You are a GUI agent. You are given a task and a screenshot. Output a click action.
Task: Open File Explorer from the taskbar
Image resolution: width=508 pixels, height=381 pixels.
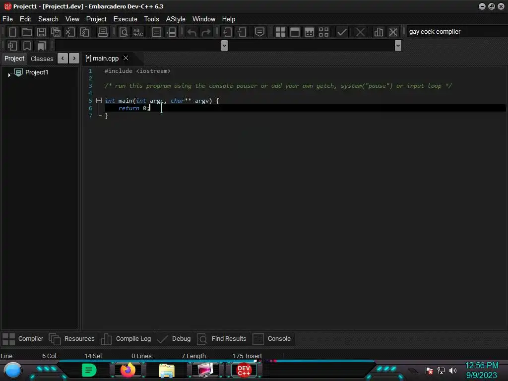tap(167, 371)
